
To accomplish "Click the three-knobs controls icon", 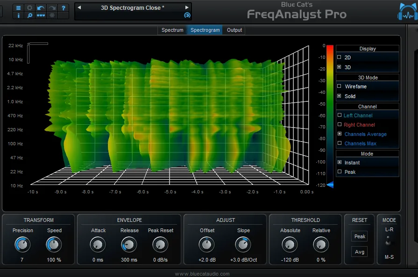I will click(41, 15).
